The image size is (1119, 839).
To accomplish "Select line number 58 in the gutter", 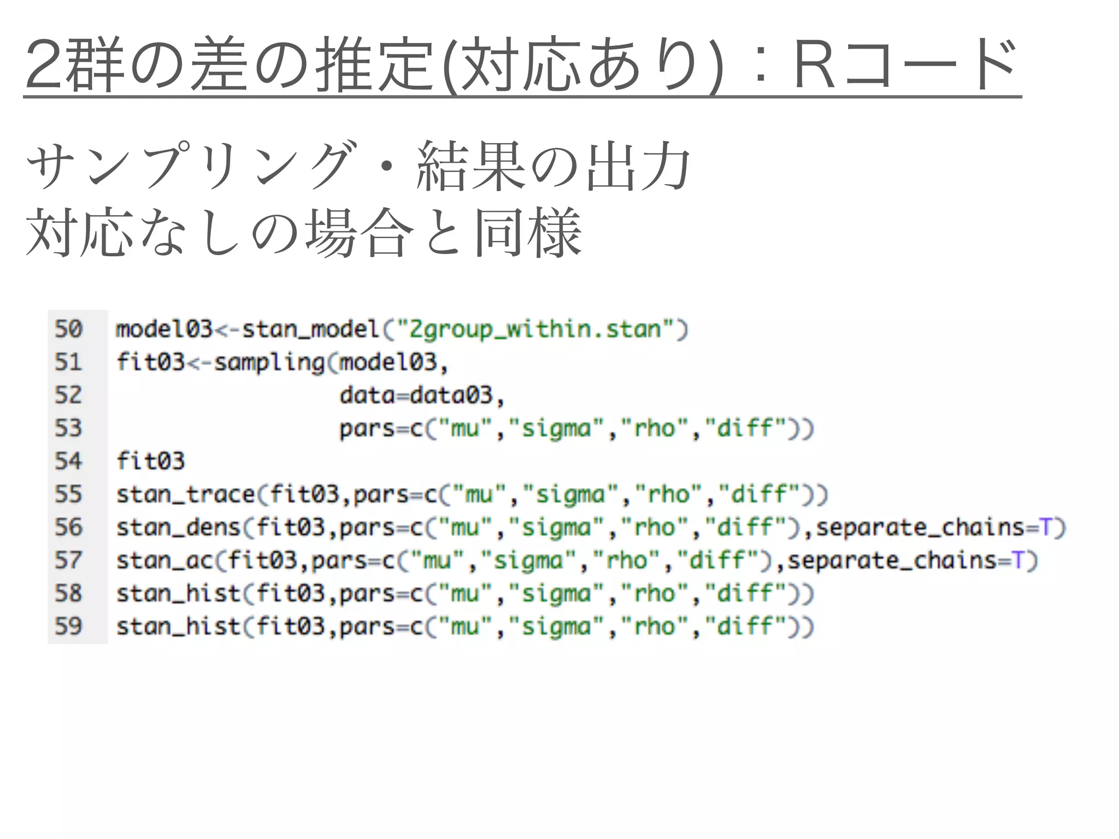I will tap(68, 594).
